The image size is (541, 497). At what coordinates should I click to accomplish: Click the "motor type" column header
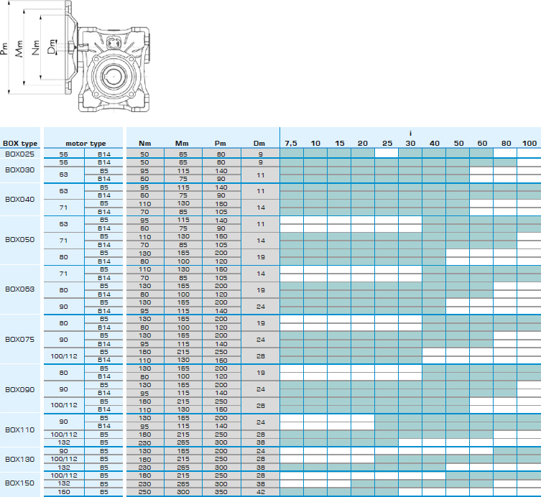tap(85, 144)
